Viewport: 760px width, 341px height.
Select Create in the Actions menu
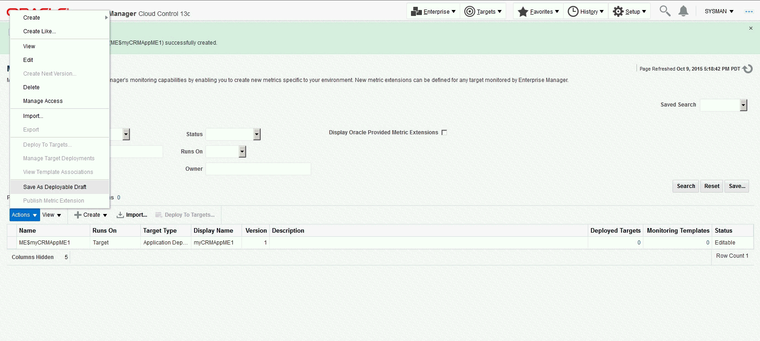click(x=60, y=18)
